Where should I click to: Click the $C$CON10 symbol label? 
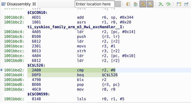pyautogui.click(x=38, y=12)
